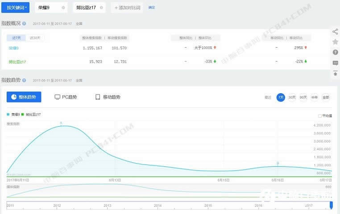The image size is (340, 214).
Task: Click 添加对比词 to add a comparison word
Action: coord(127,8)
